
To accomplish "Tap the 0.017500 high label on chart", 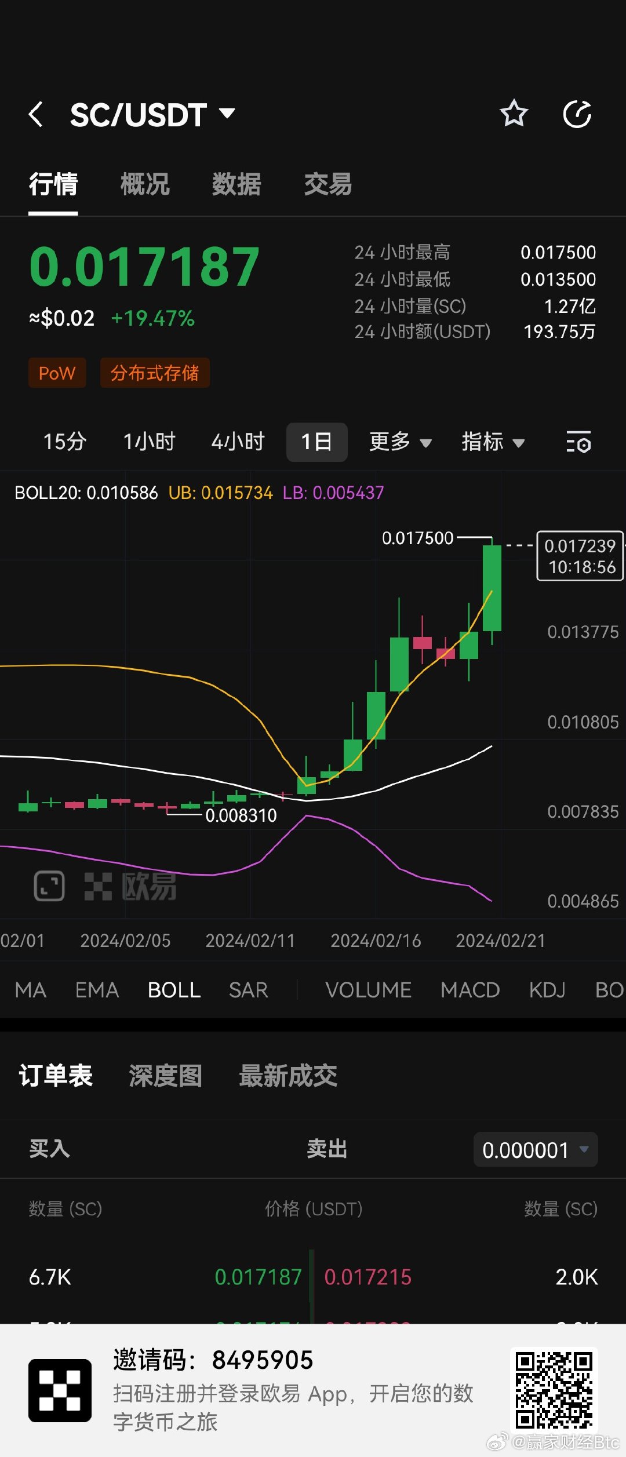I will pyautogui.click(x=417, y=538).
